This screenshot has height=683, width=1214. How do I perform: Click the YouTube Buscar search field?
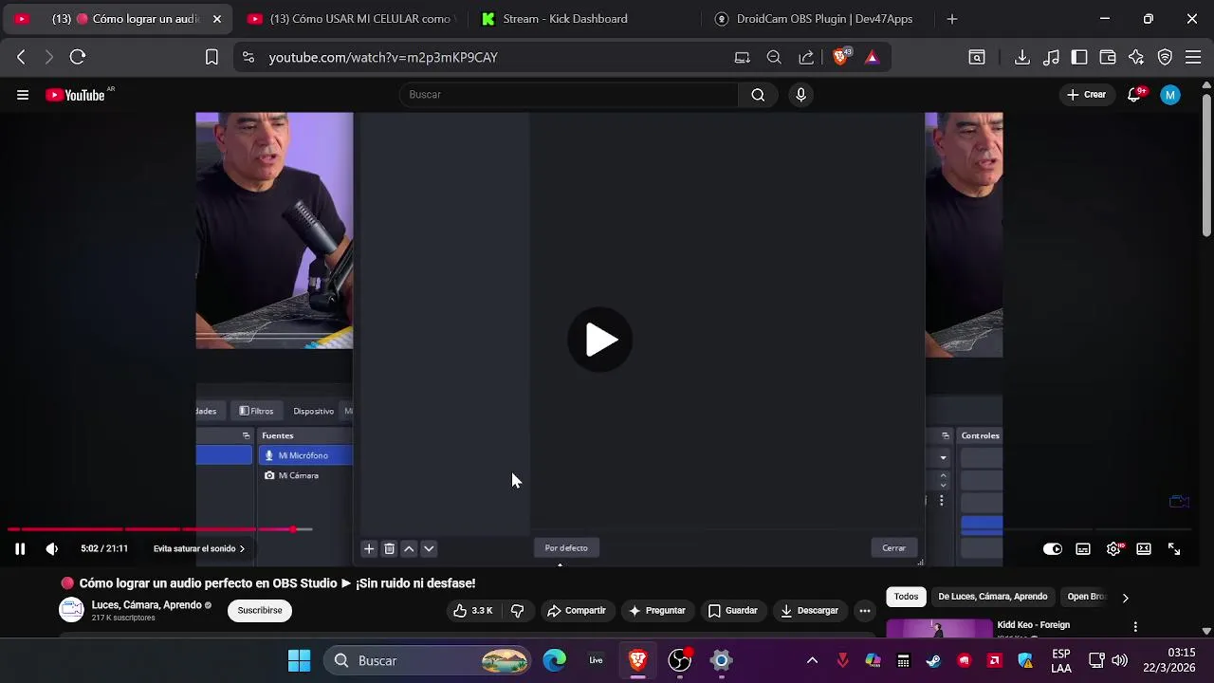pyautogui.click(x=569, y=95)
